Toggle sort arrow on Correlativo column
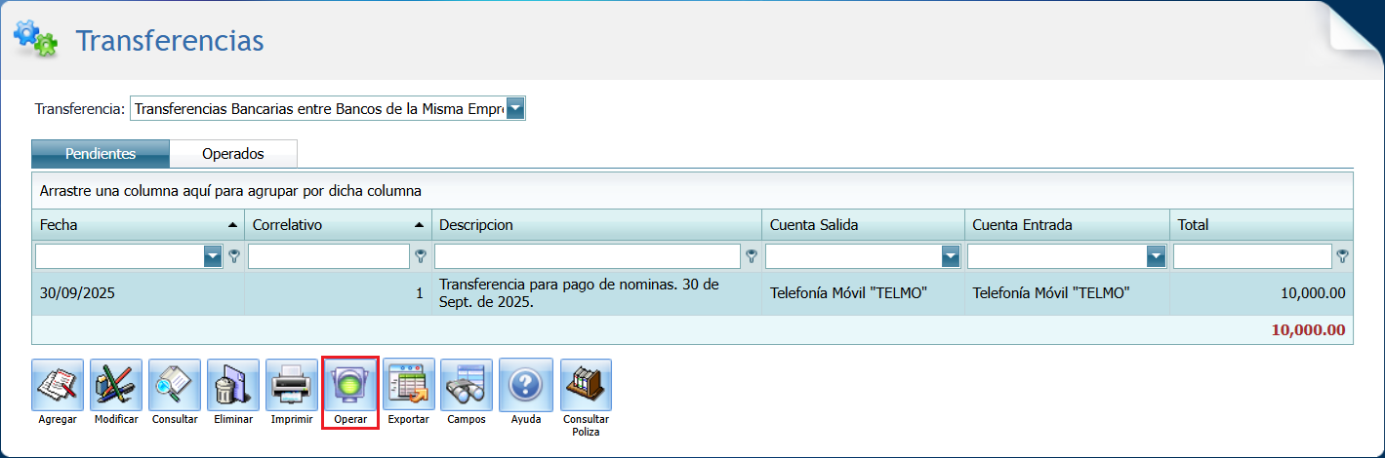1385x458 pixels. coord(419,225)
